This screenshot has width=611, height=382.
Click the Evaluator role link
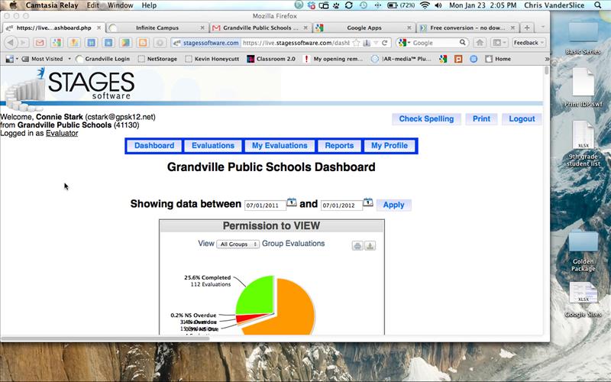tap(62, 133)
